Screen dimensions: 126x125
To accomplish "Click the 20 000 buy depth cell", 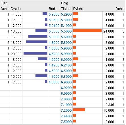I will [16, 54].
